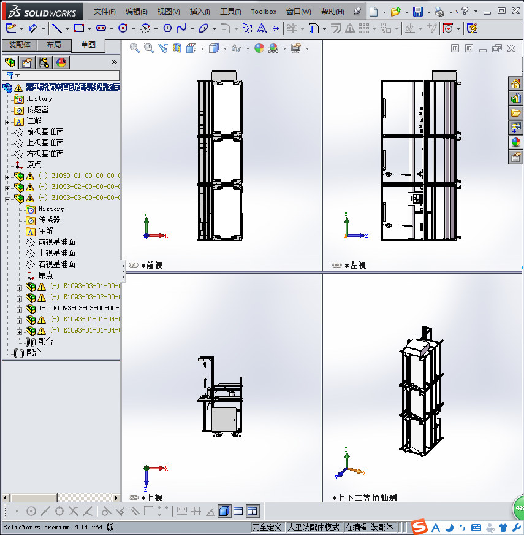Viewport: 524px width, 535px height.
Task: Select the sketch Text tool
Action: 262,28
